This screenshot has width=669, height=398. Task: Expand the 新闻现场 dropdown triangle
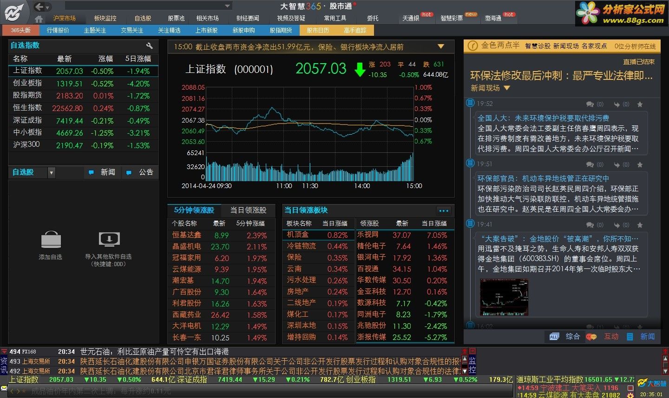(507, 88)
